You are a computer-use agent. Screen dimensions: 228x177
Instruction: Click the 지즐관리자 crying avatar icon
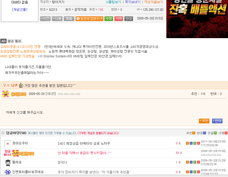point(15,153)
